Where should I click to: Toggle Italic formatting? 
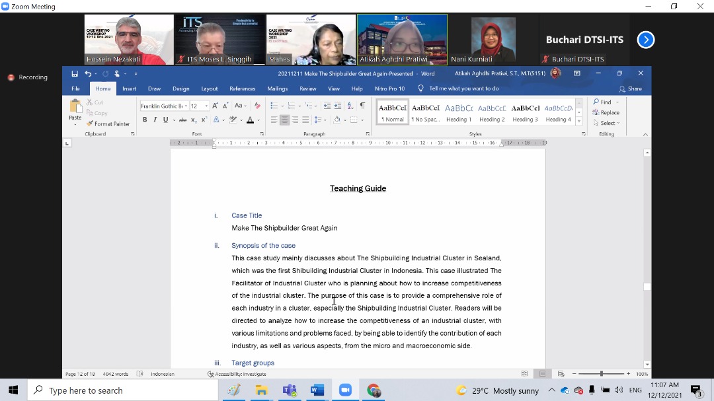(x=155, y=120)
